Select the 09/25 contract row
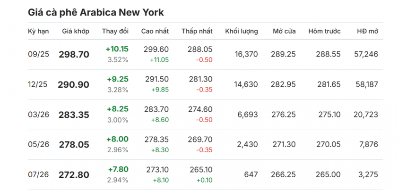 pos(205,54)
